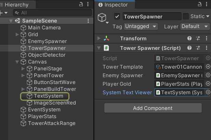
Task: Click the Tower Template object picker
Action: tap(208, 67)
